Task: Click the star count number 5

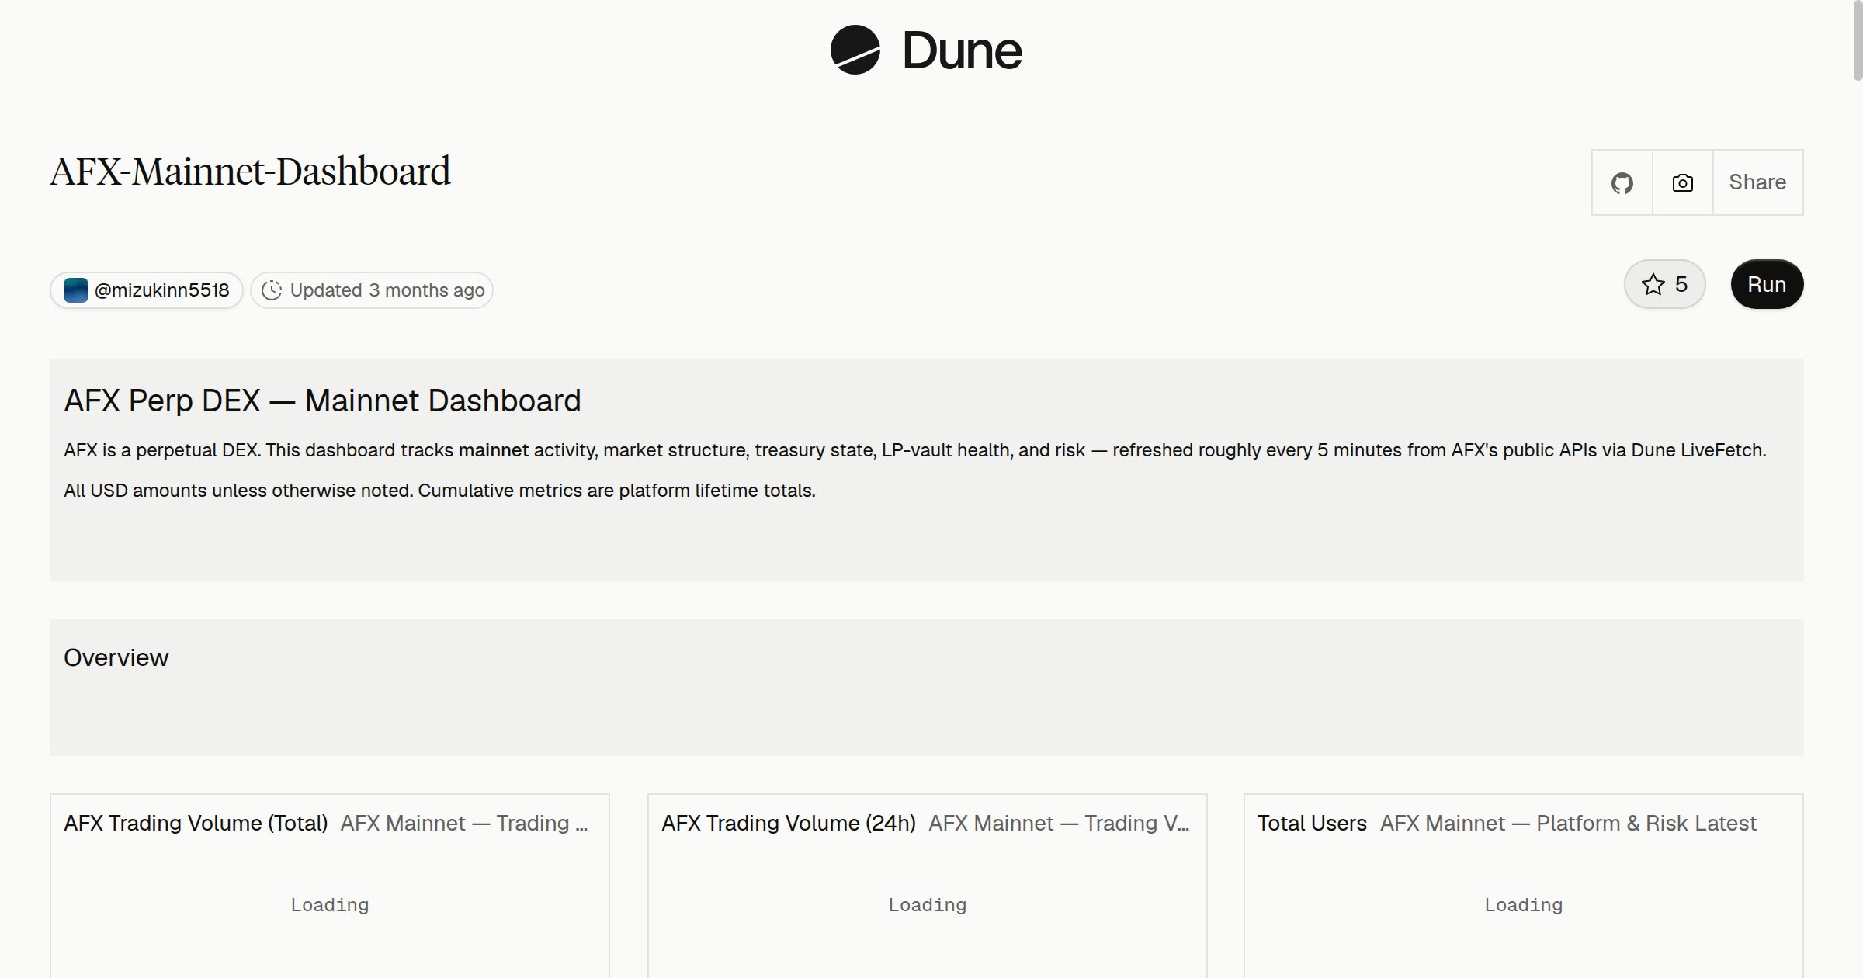Action: point(1681,284)
